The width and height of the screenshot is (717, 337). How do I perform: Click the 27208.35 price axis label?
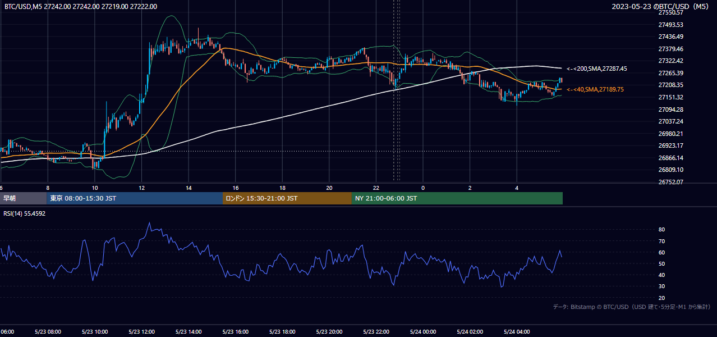[670, 85]
